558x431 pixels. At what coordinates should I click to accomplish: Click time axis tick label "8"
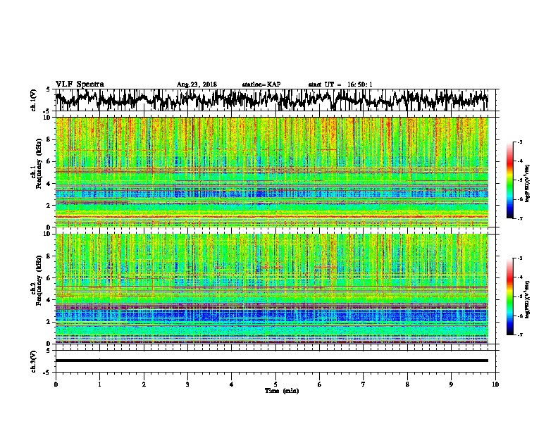[407, 385]
